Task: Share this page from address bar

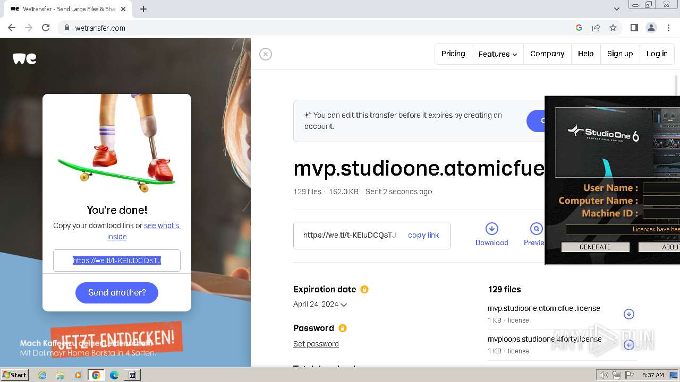Action: coord(596,28)
